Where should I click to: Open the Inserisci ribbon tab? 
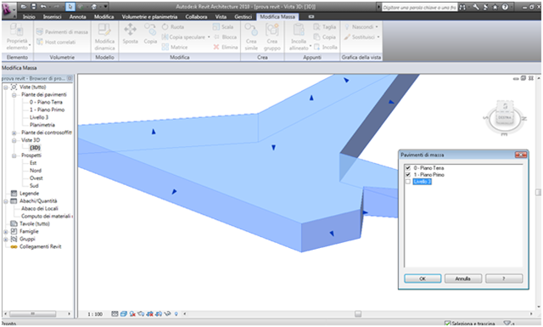click(52, 17)
